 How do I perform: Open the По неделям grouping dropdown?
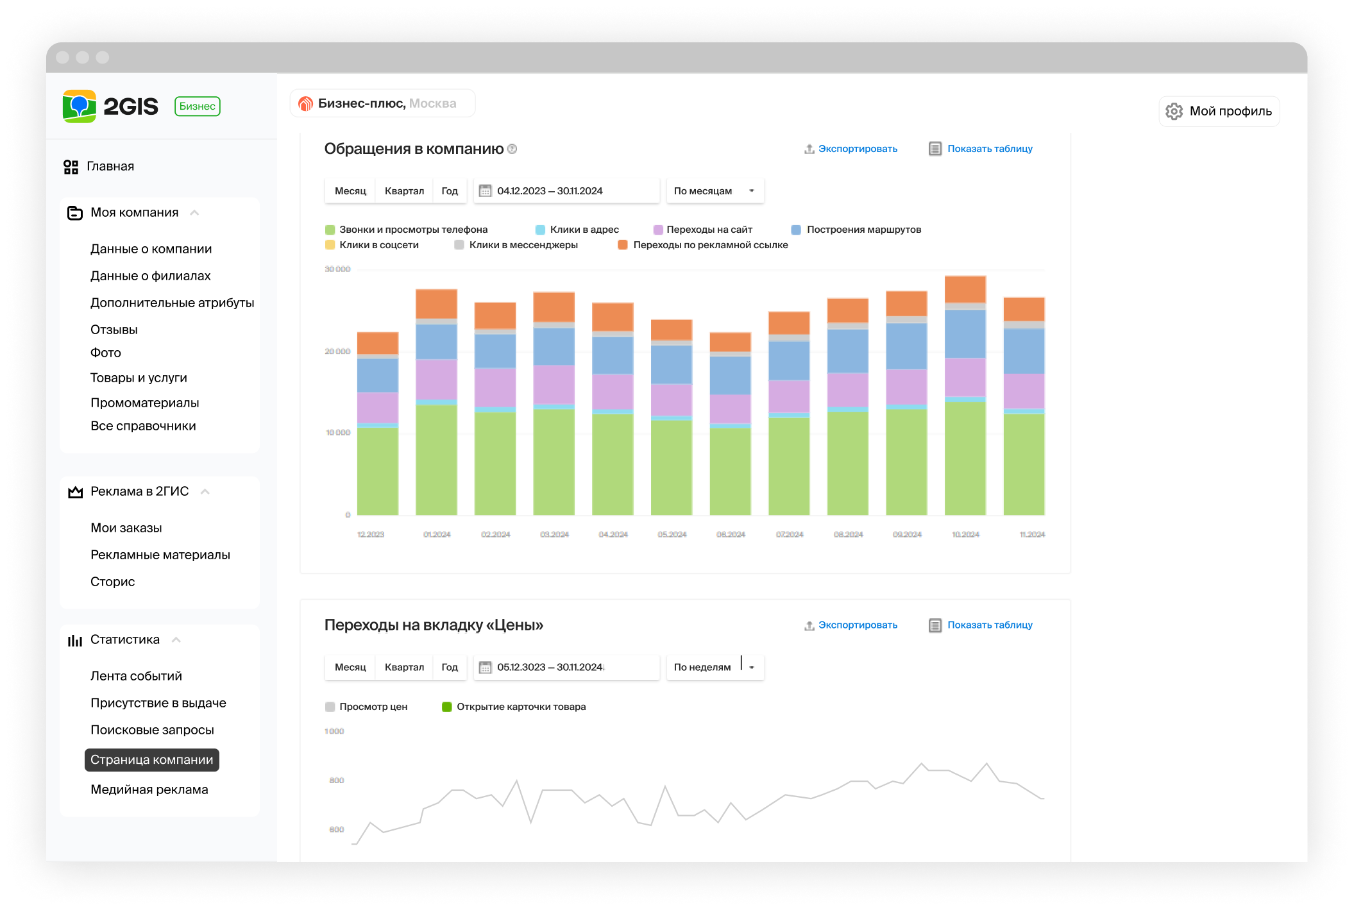(x=715, y=668)
